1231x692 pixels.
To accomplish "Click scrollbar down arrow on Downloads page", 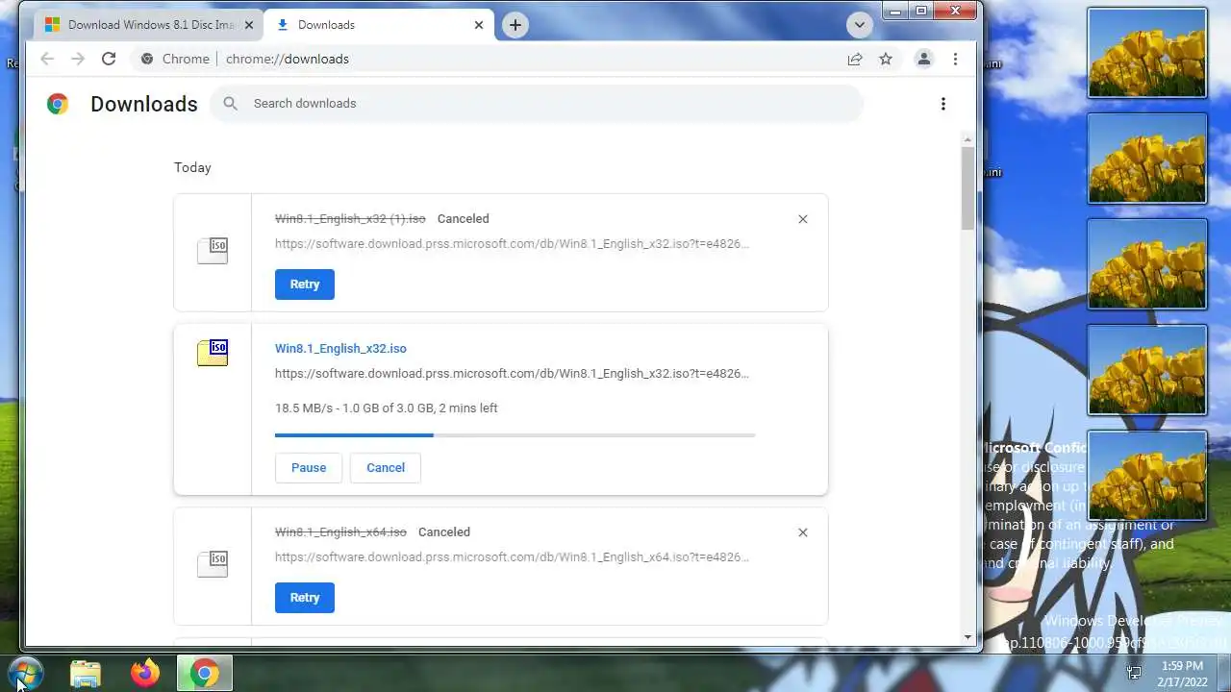I will 967,637.
